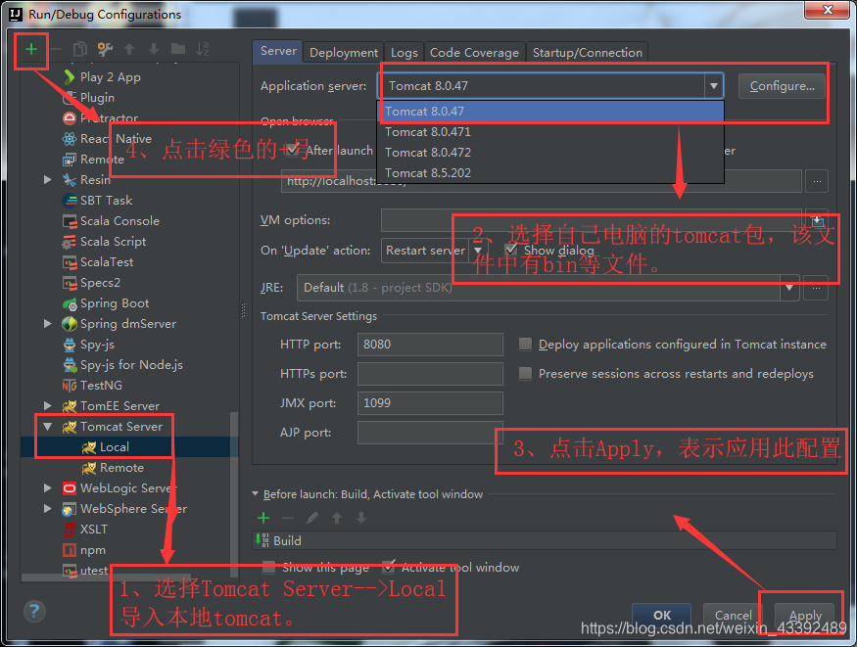
Task: Select Spring Boot configuration type
Action: [x=115, y=303]
